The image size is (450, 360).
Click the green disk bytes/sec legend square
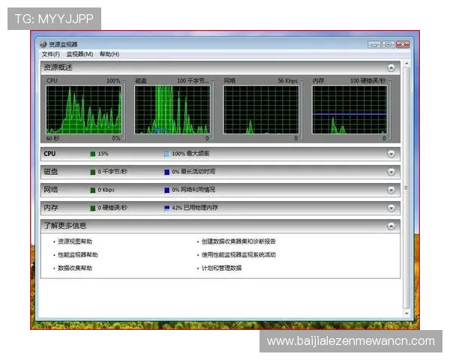click(93, 172)
